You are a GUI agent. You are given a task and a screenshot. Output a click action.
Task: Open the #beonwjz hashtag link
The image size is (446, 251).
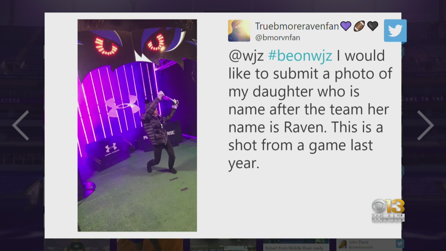[300, 56]
